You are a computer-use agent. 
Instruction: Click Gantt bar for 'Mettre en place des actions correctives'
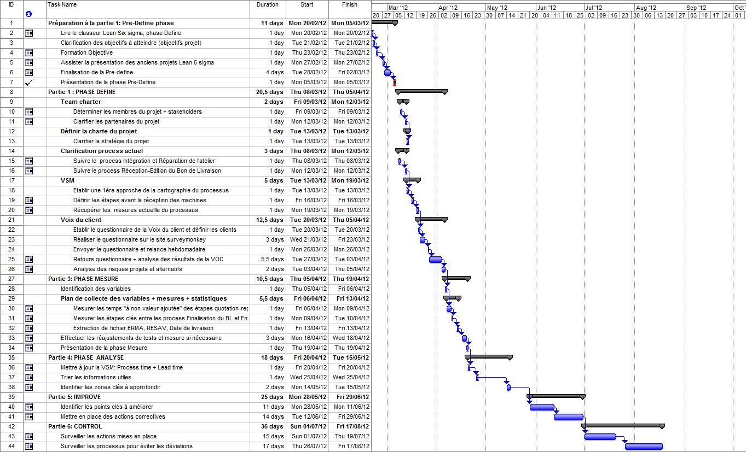568,417
